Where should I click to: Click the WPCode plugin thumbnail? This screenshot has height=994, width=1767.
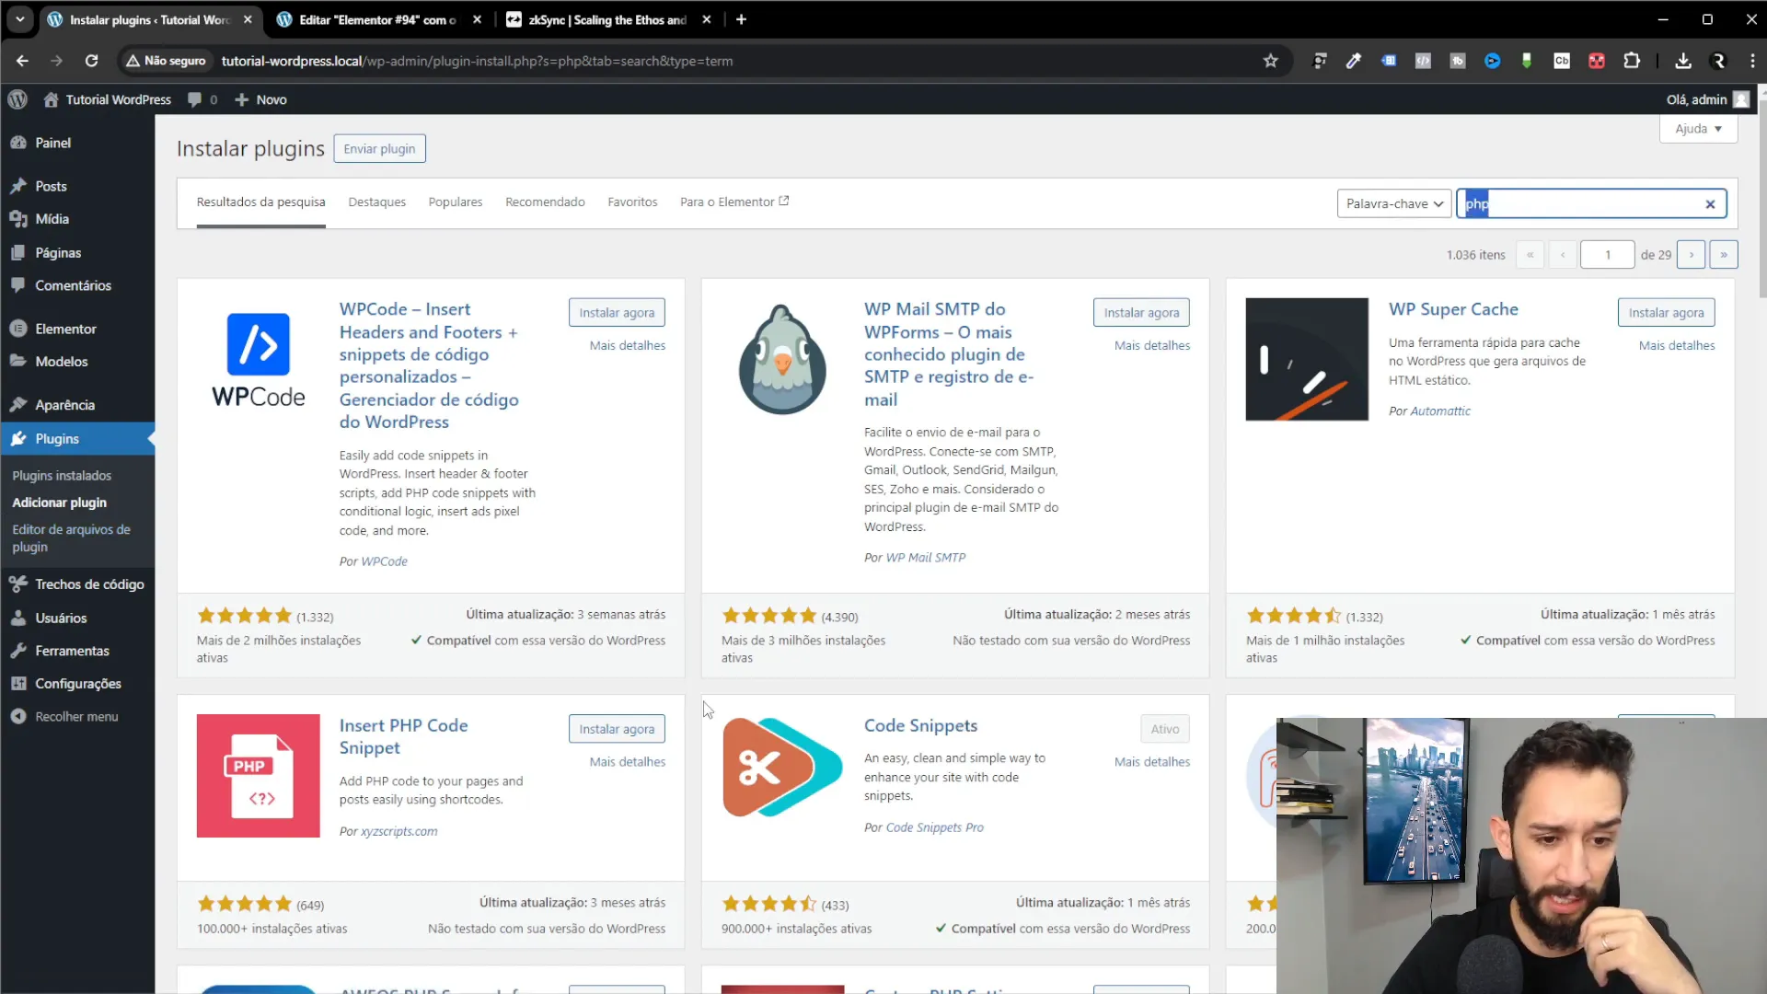[x=258, y=360]
